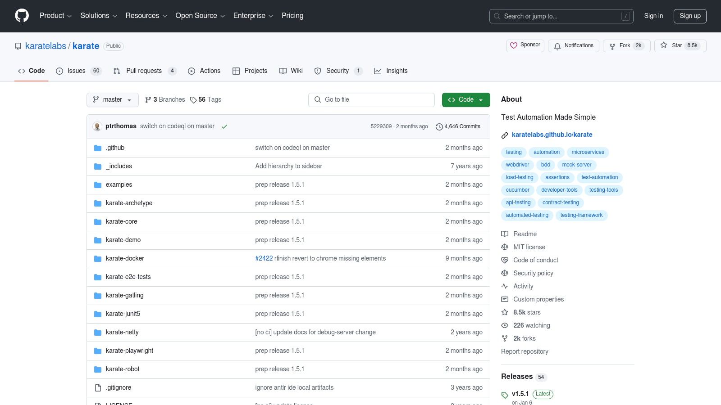Click the GitHub logo icon
The width and height of the screenshot is (721, 405).
pyautogui.click(x=22, y=16)
